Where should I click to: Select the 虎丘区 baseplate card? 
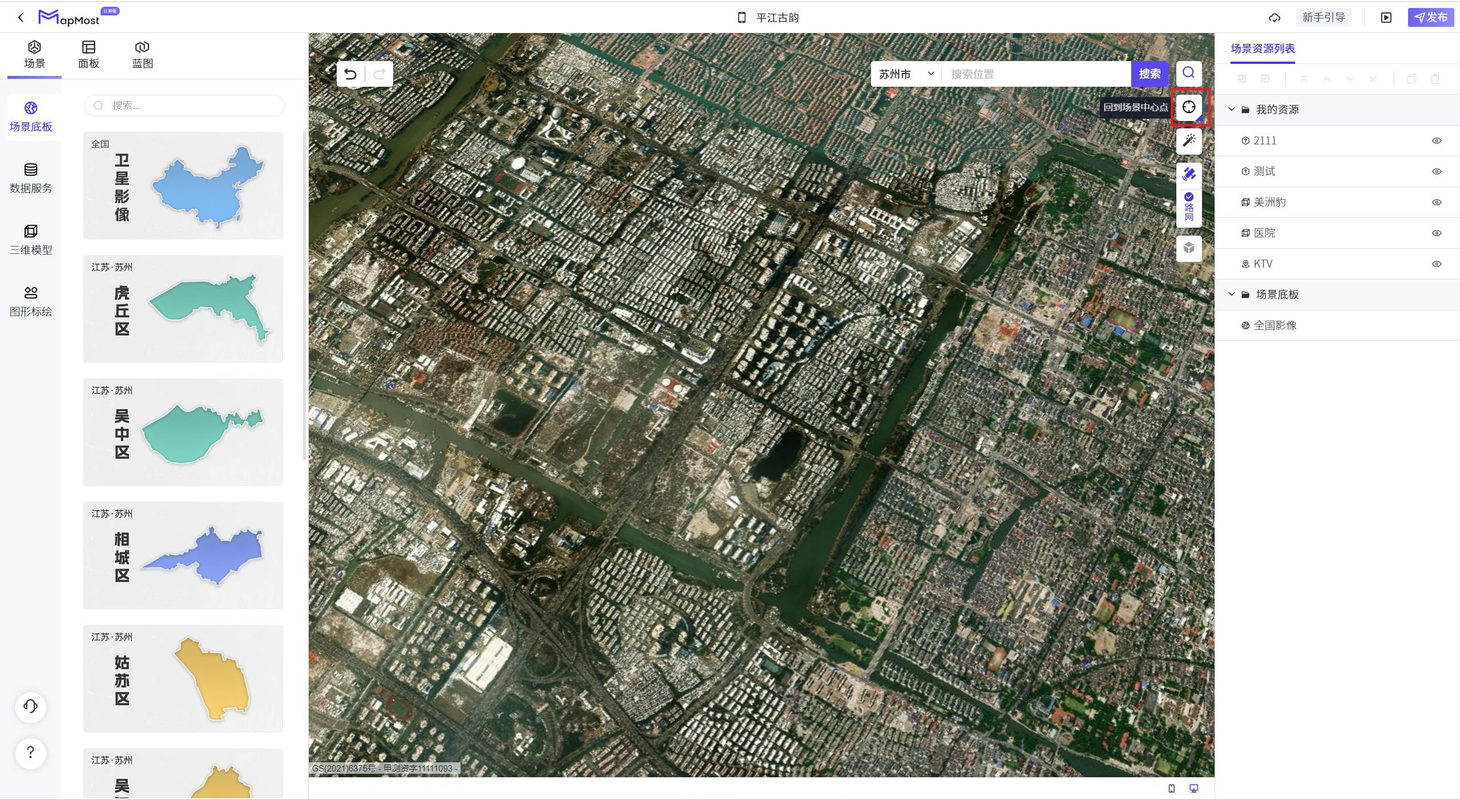(x=183, y=309)
